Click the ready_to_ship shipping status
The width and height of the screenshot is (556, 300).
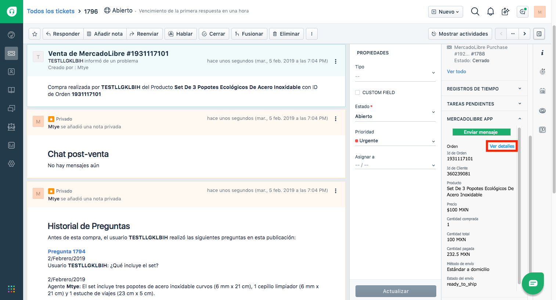click(x=462, y=284)
